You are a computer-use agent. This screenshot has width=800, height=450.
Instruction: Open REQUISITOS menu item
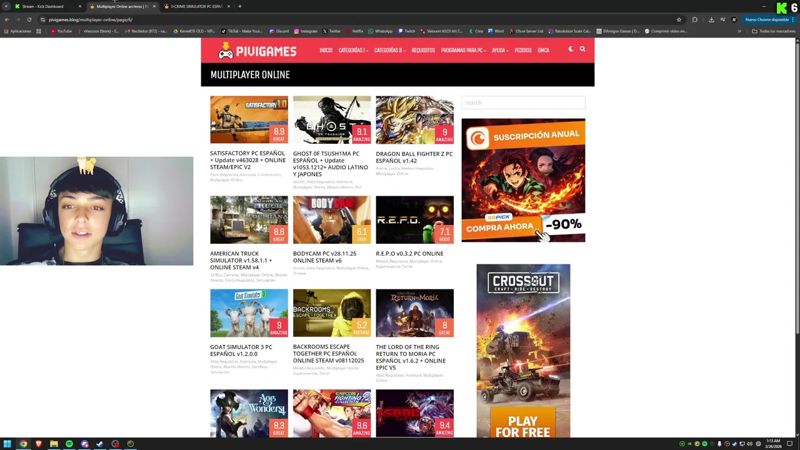click(423, 50)
